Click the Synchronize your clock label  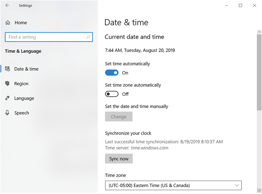click(128, 133)
